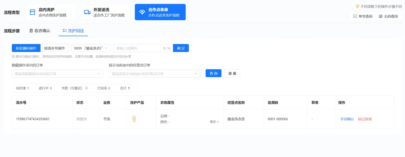Click the 猫金洗衣店 shop name cell
This screenshot has width=405, height=157.
[236, 119]
